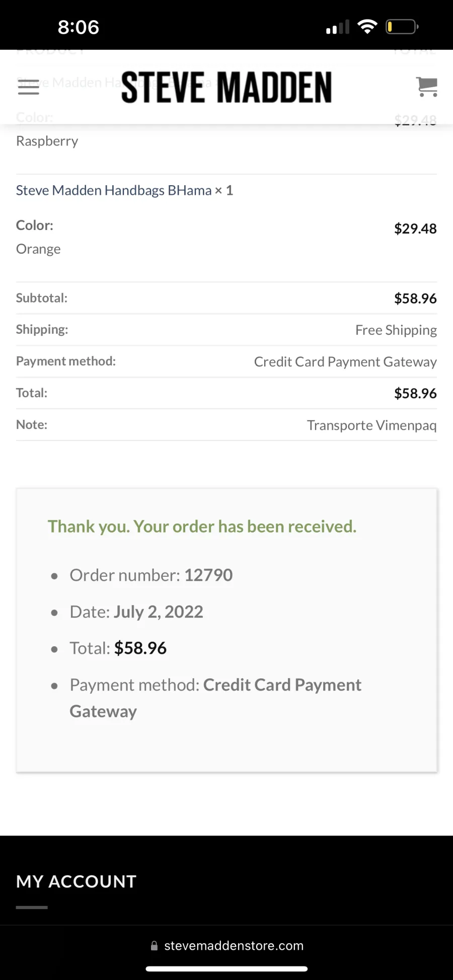Tap the Credit Card Payment Gateway row

click(x=226, y=361)
